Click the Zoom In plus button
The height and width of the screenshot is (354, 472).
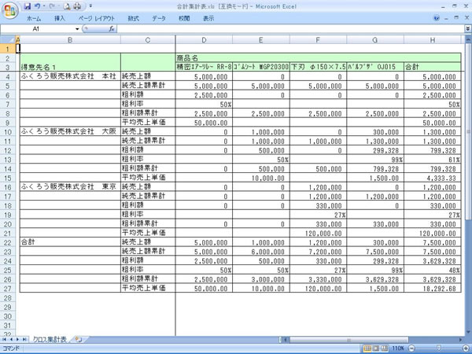(x=466, y=348)
